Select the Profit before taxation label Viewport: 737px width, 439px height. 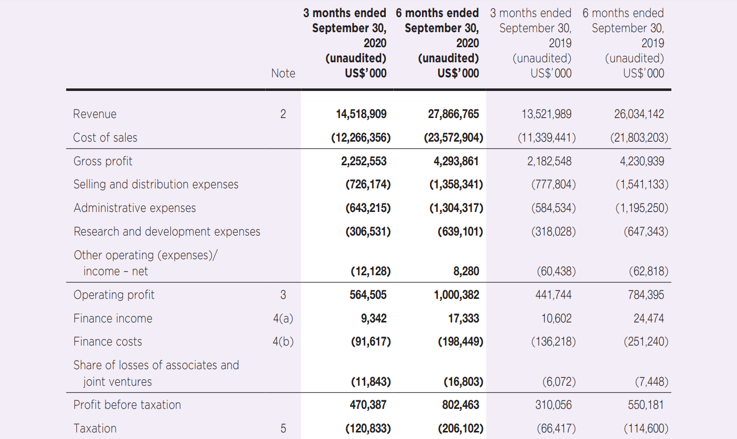(127, 405)
